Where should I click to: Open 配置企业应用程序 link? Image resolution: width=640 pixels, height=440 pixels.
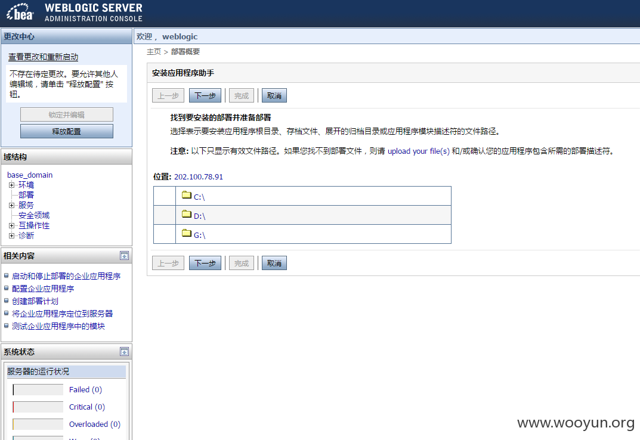pos(43,289)
